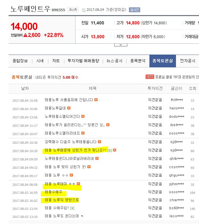Viewport: 199px width, 224px height.
Task: Go to the 뉴스공시 tab
Action: click(x=115, y=61)
